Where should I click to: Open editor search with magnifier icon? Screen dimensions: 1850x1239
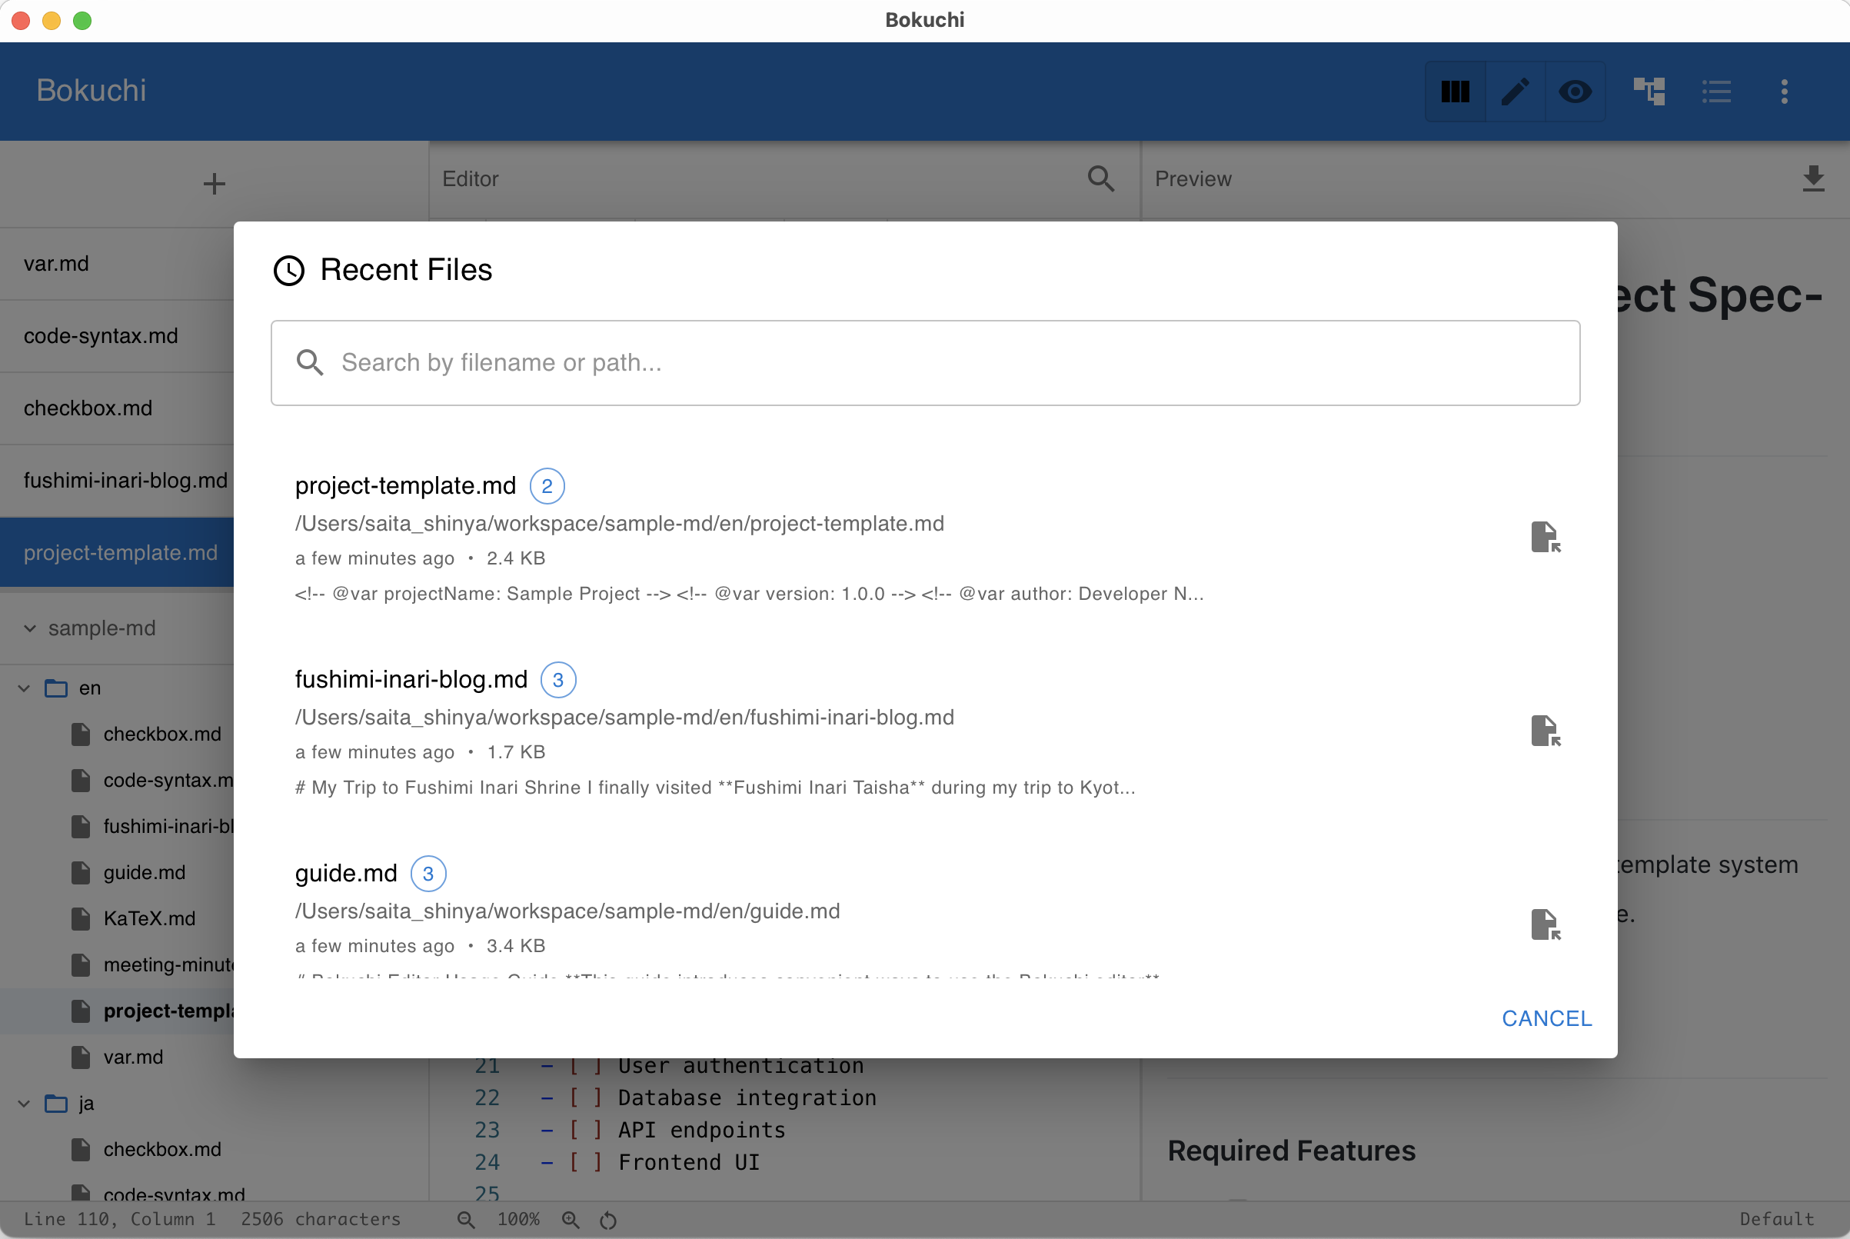click(1101, 179)
